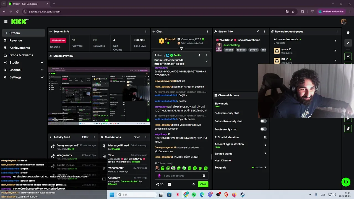Viewport: 354px width, 199px height.
Task: Expand gift leaderboard handle below Firarda7
Action: (x=181, y=48)
